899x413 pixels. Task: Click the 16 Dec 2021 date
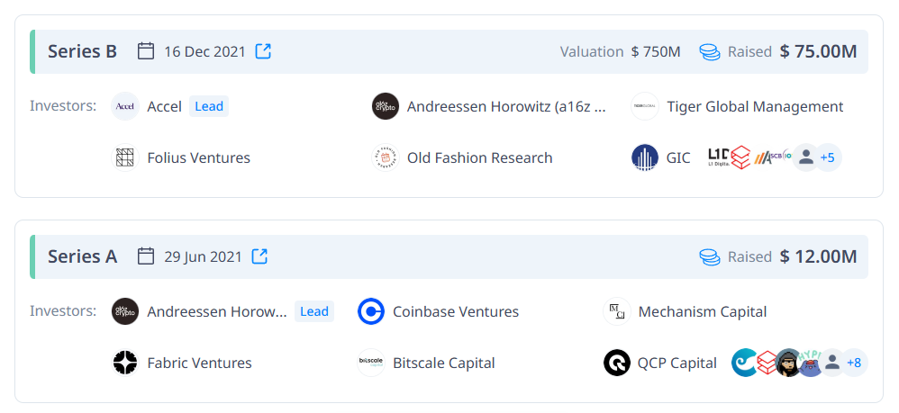(x=204, y=51)
